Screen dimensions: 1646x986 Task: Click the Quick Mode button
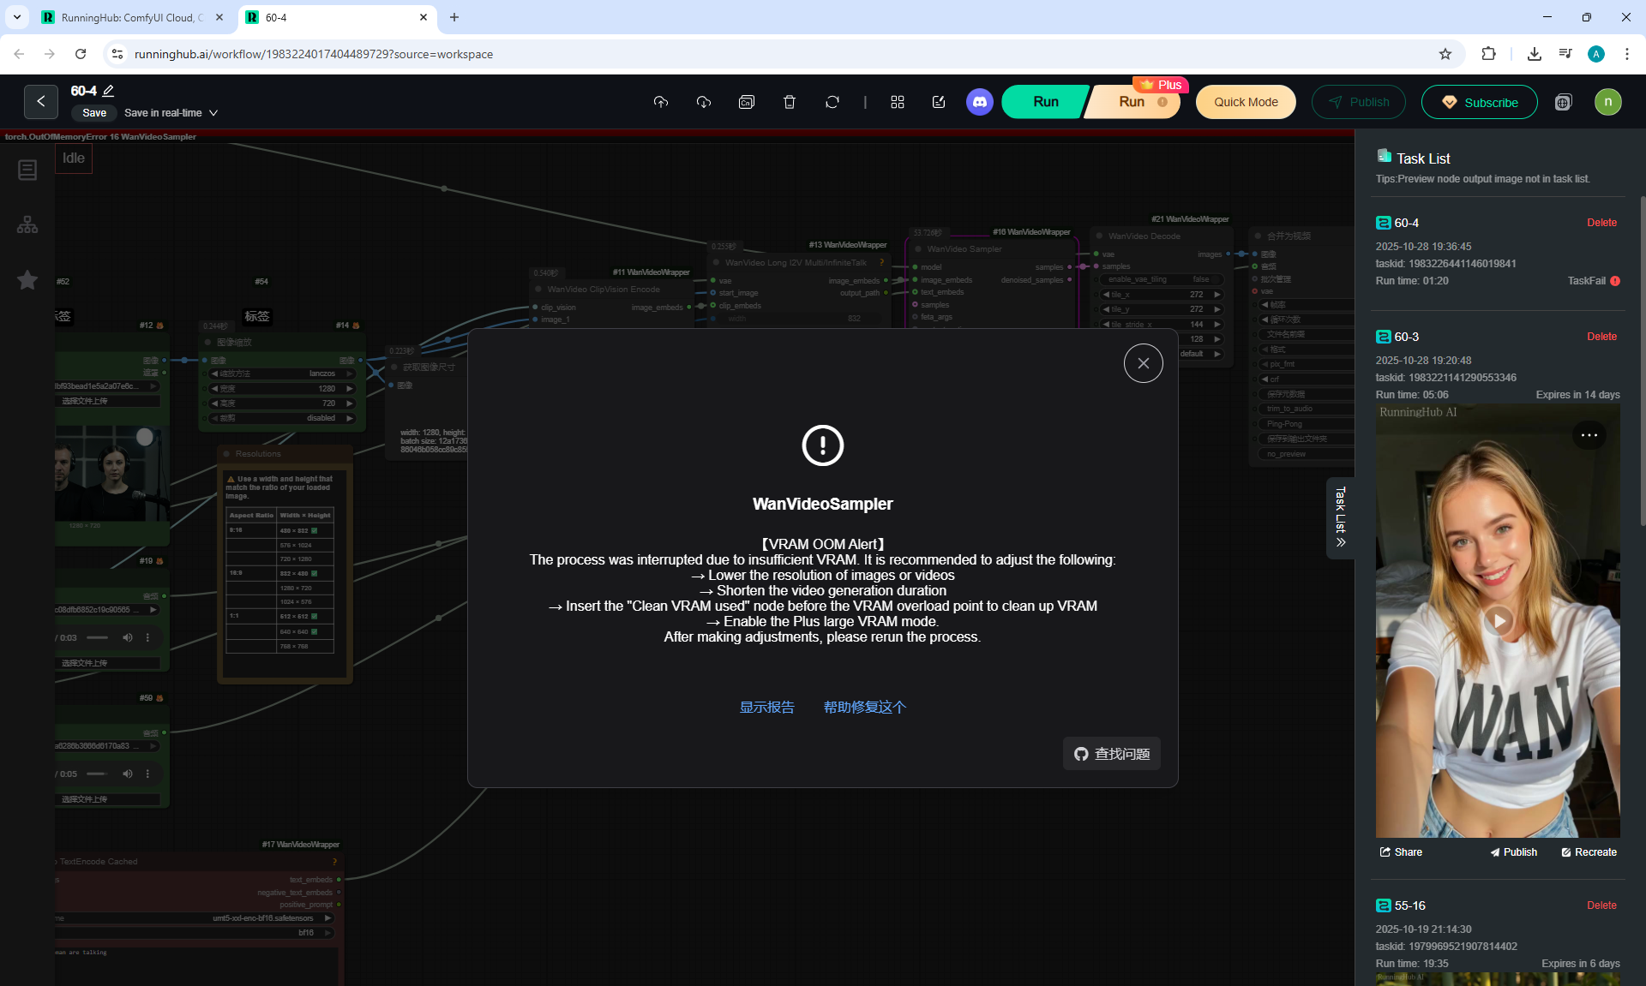click(x=1246, y=102)
